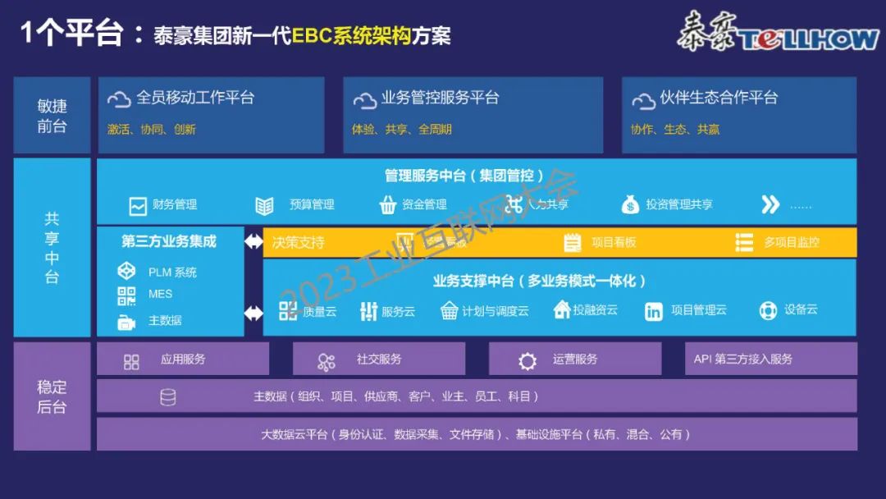This screenshot has height=499, width=886.
Task: Click the 投融资云 house icon
Action: pyautogui.click(x=562, y=310)
